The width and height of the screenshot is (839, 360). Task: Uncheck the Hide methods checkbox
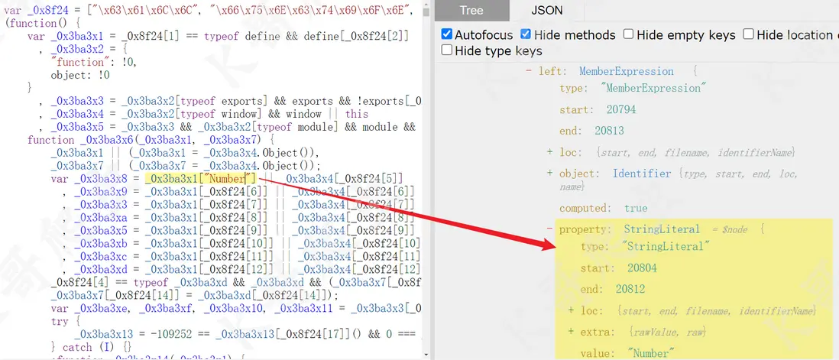tap(526, 34)
